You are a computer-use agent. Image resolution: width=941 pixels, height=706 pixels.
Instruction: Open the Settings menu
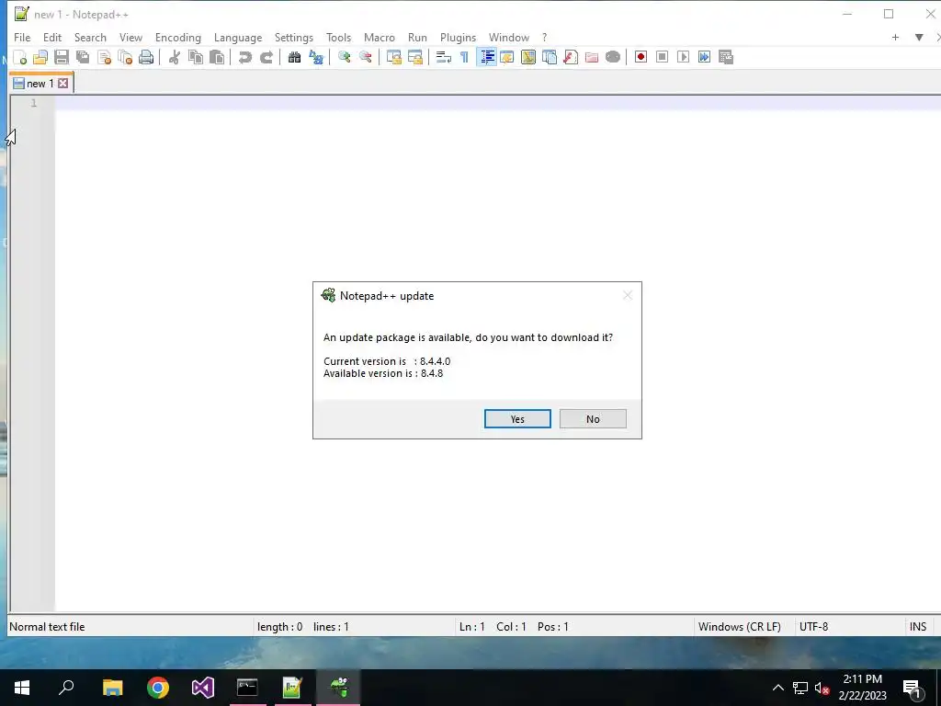coord(293,37)
